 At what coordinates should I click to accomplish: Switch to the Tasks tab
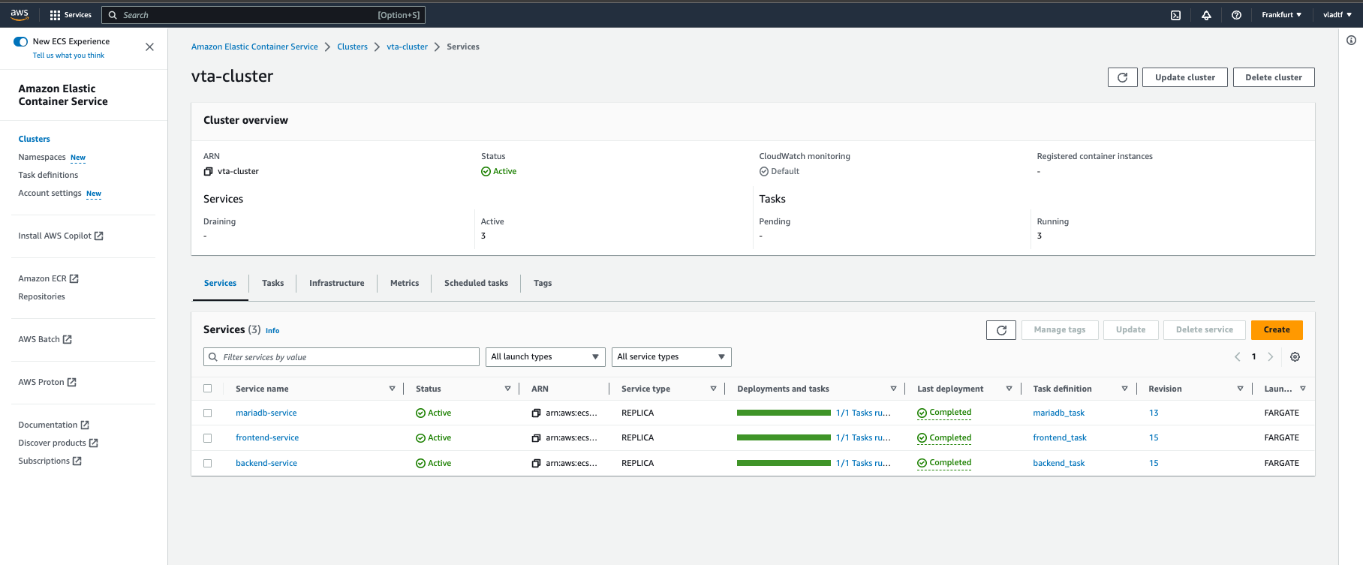[272, 284]
